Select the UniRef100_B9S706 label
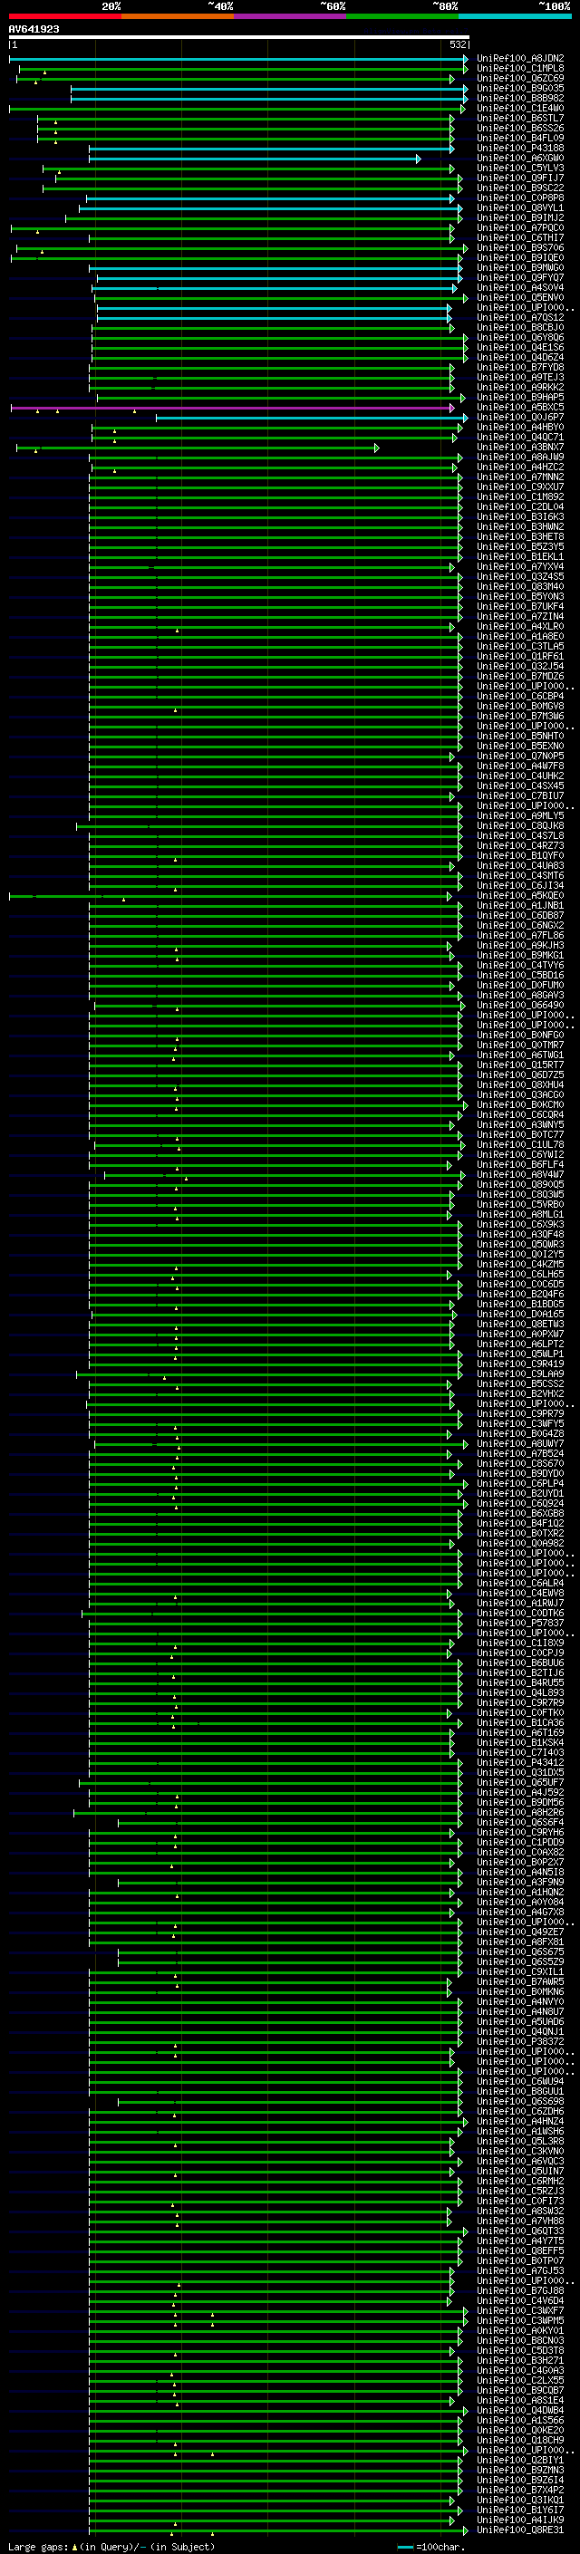 point(520,248)
